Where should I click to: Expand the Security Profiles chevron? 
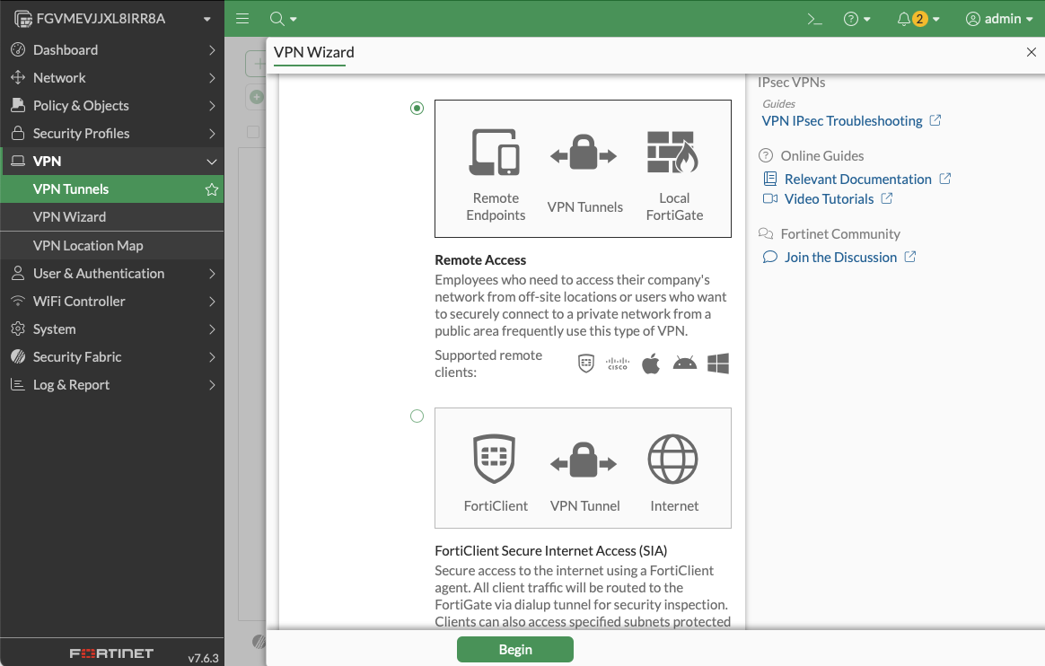[x=212, y=133]
